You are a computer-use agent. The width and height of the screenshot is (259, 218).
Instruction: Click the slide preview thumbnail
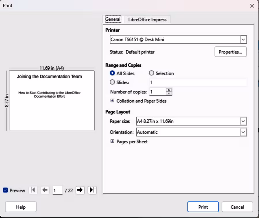click(x=52, y=101)
